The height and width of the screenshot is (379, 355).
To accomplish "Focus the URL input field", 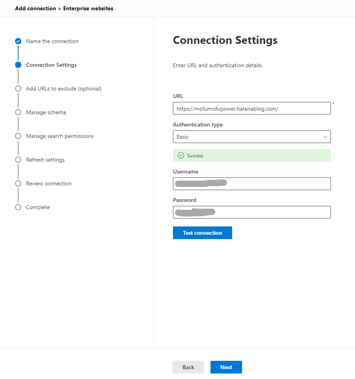I will pos(252,108).
